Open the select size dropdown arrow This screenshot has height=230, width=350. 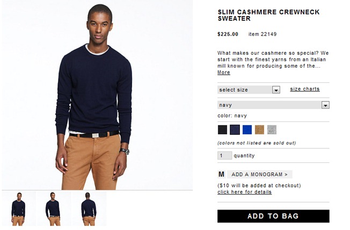coord(276,90)
